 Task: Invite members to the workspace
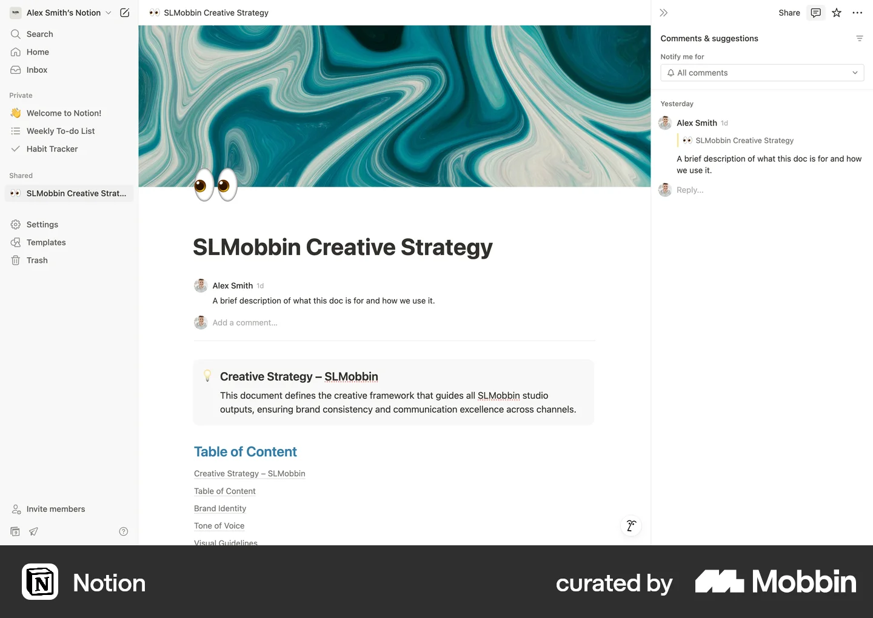(x=69, y=509)
